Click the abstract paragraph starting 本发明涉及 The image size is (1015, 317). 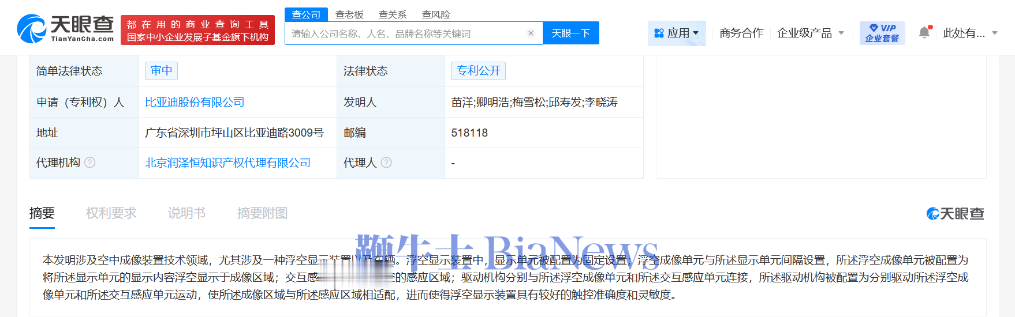[505, 277]
